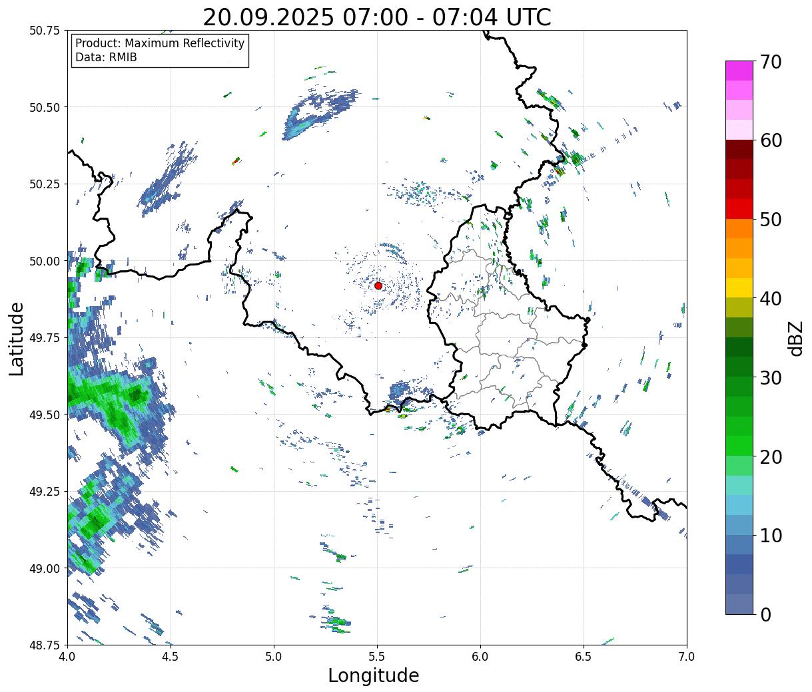This screenshot has width=812, height=692.
Task: Click longitude tick label 5.5
Action: tap(377, 657)
